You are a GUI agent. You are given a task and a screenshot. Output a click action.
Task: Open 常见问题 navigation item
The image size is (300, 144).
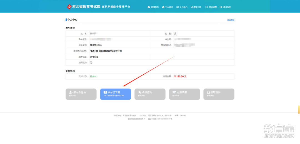pos(212,7)
